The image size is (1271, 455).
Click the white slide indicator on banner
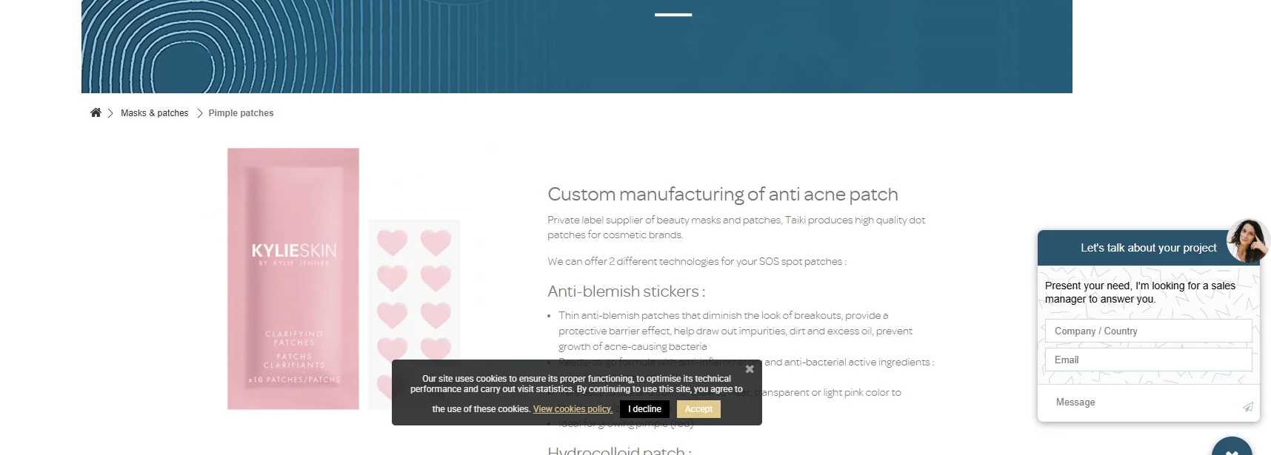pos(673,15)
